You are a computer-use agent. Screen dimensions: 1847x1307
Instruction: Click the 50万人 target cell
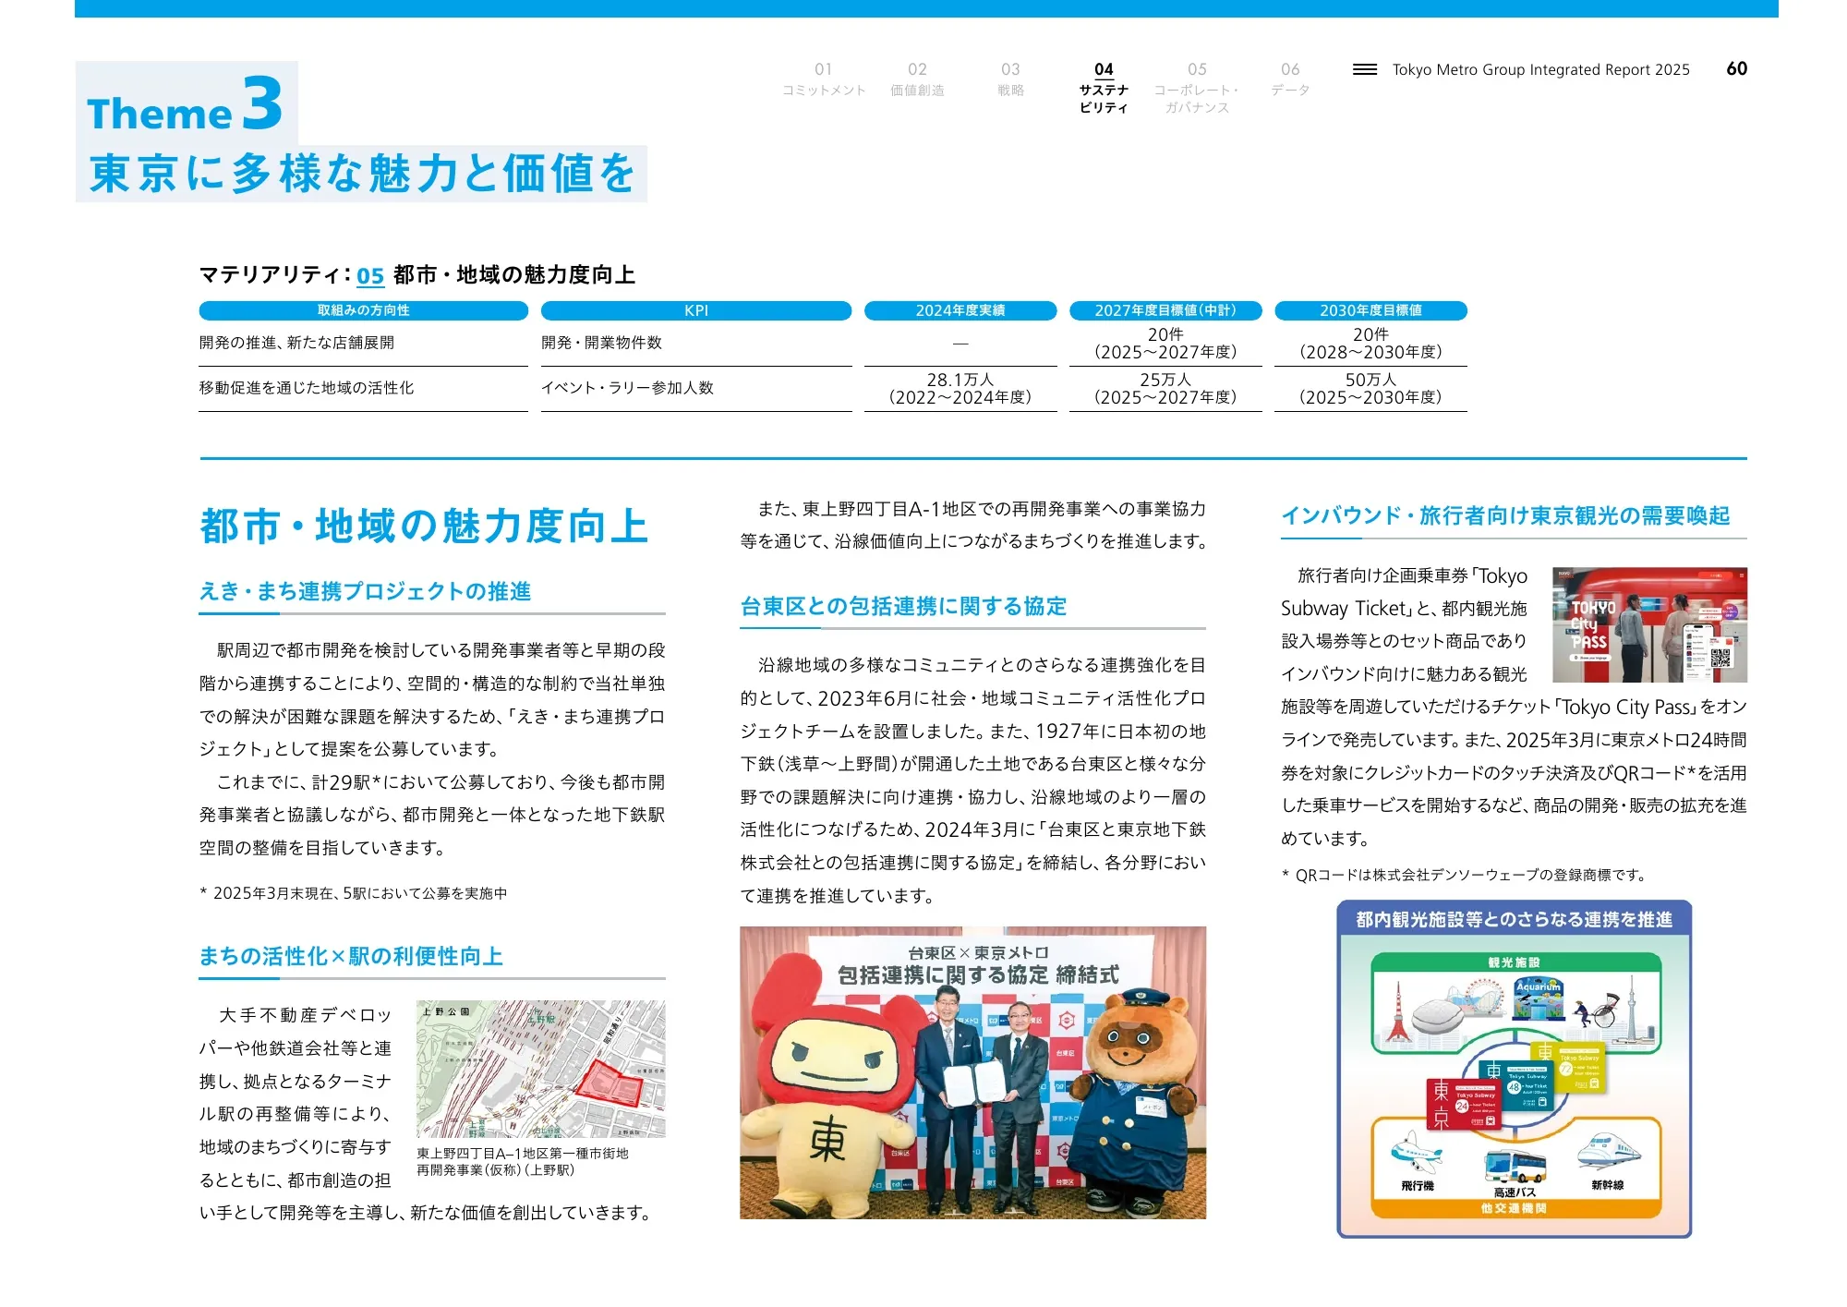point(1370,389)
